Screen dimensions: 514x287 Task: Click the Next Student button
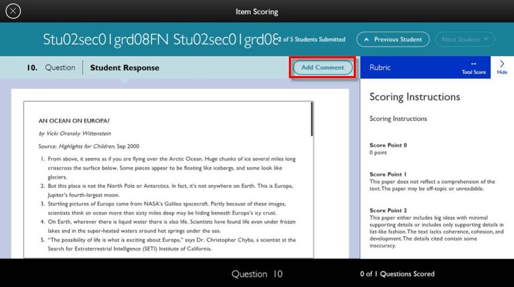coord(465,39)
